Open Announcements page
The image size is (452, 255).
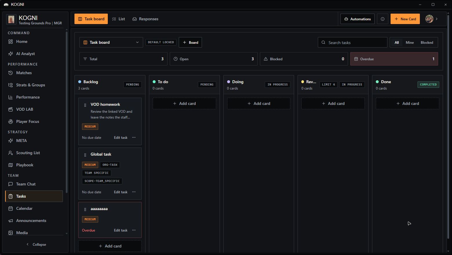(34, 221)
